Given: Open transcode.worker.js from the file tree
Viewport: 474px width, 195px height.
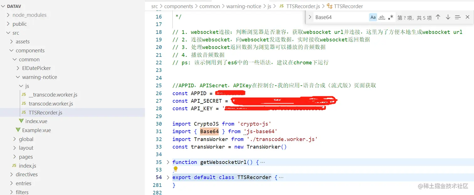Looking at the screenshot, I should (50, 103).
